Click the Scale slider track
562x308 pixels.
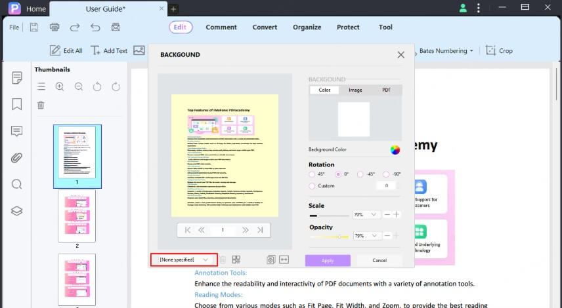(329, 216)
